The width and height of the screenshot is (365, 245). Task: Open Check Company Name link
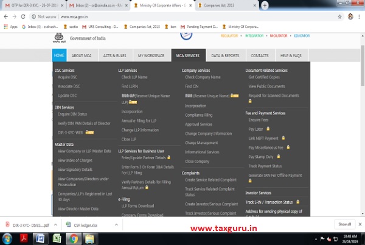click(203, 77)
